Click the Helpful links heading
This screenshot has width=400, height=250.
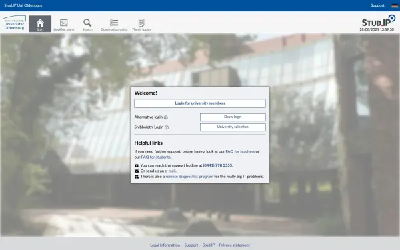pyautogui.click(x=149, y=143)
